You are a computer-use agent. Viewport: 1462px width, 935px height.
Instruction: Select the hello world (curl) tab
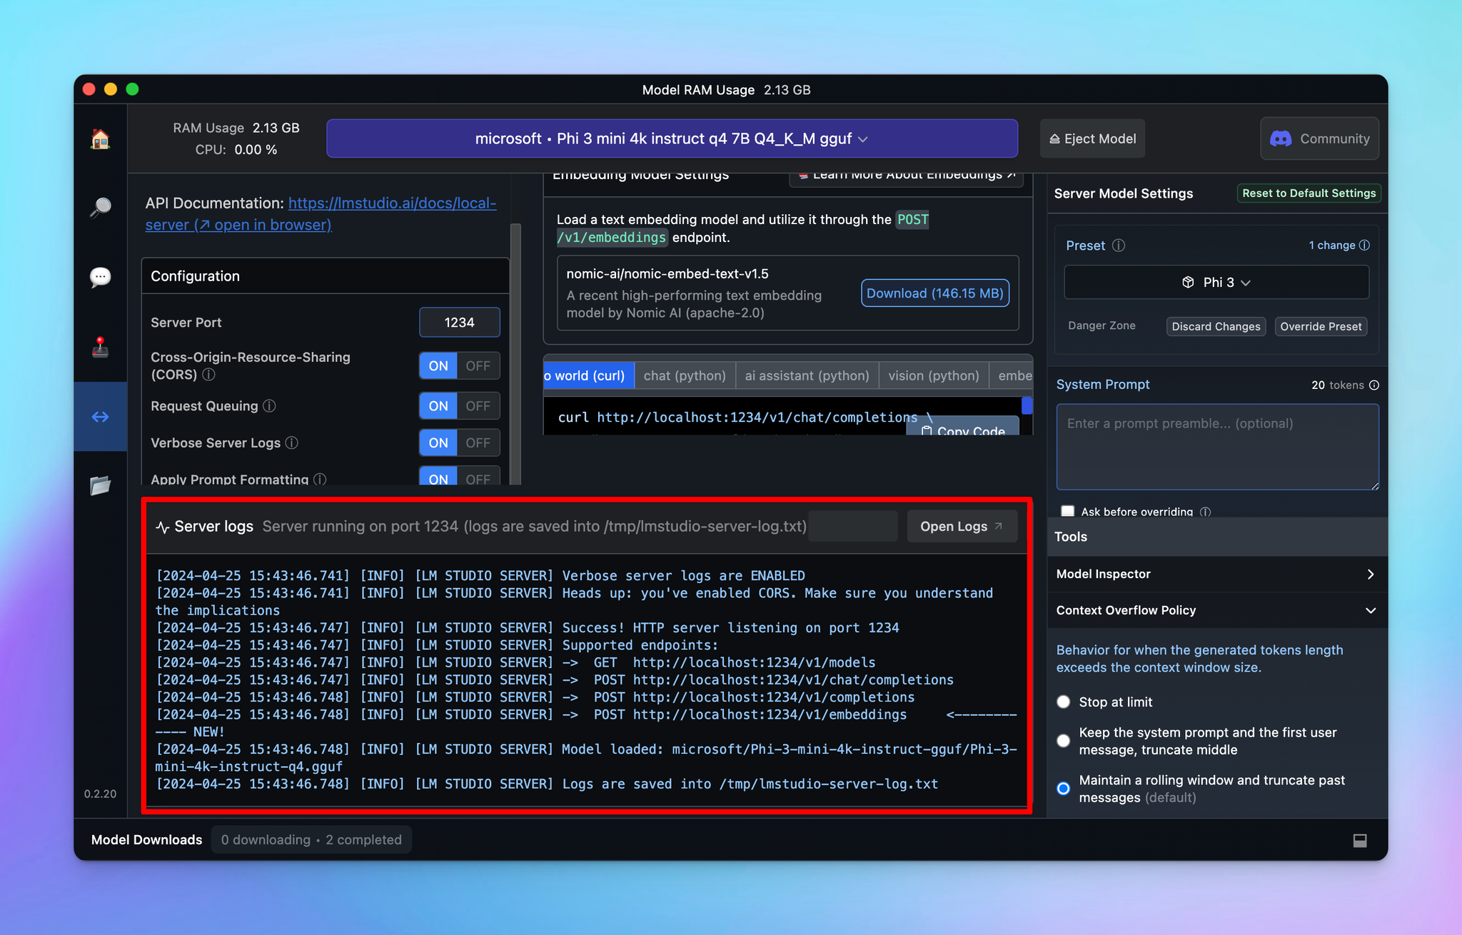pyautogui.click(x=589, y=375)
